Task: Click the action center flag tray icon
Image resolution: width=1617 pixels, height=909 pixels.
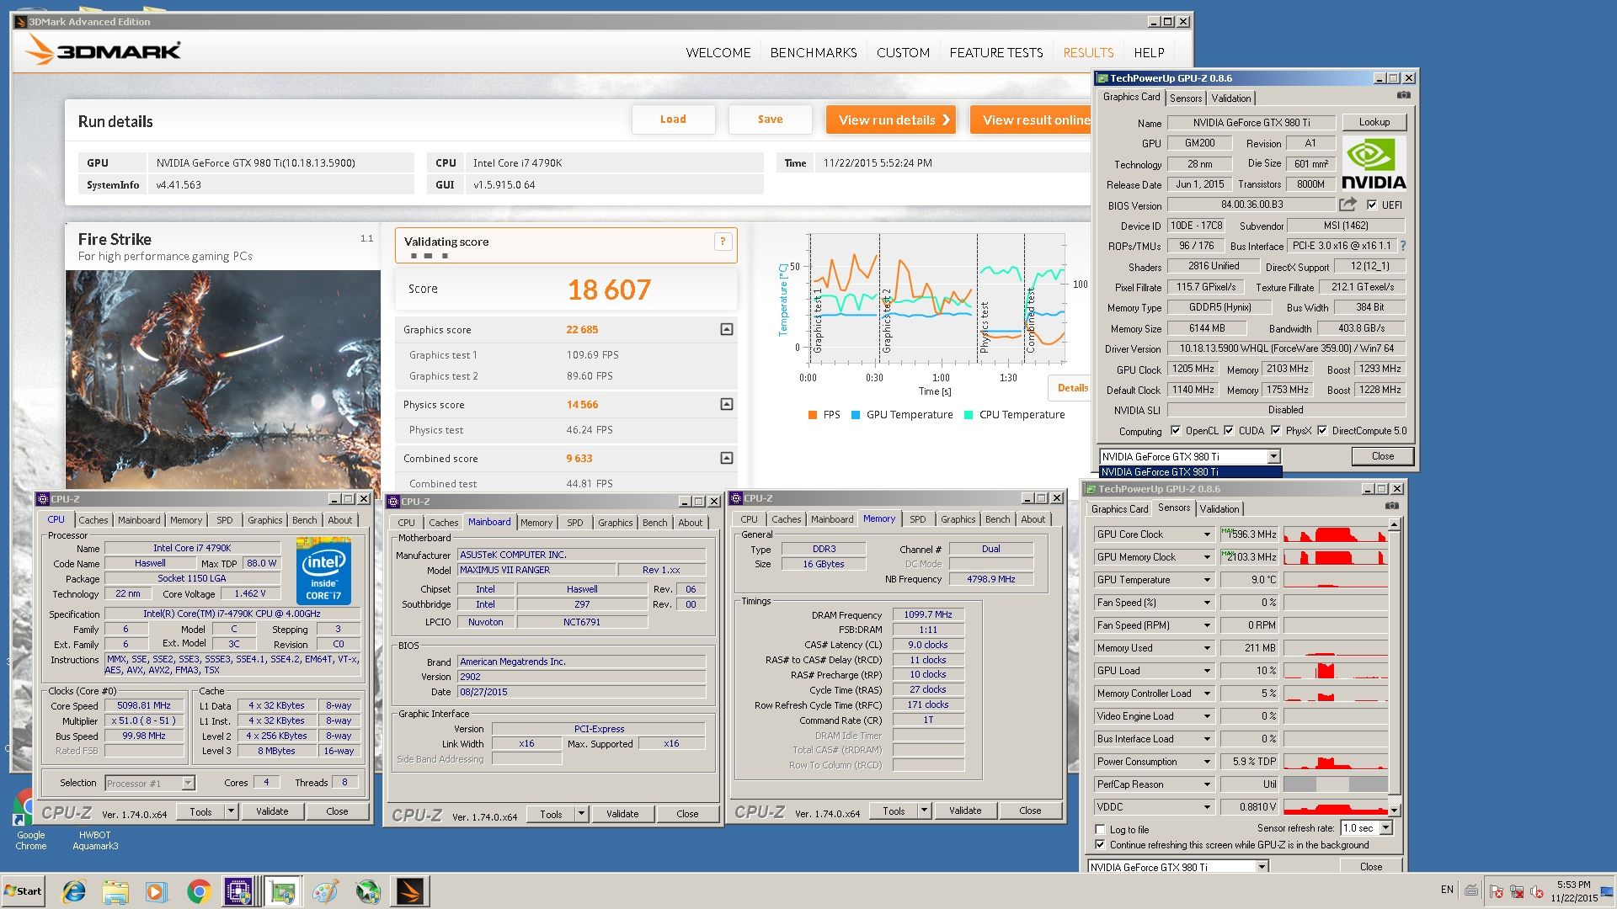Action: tap(1497, 890)
